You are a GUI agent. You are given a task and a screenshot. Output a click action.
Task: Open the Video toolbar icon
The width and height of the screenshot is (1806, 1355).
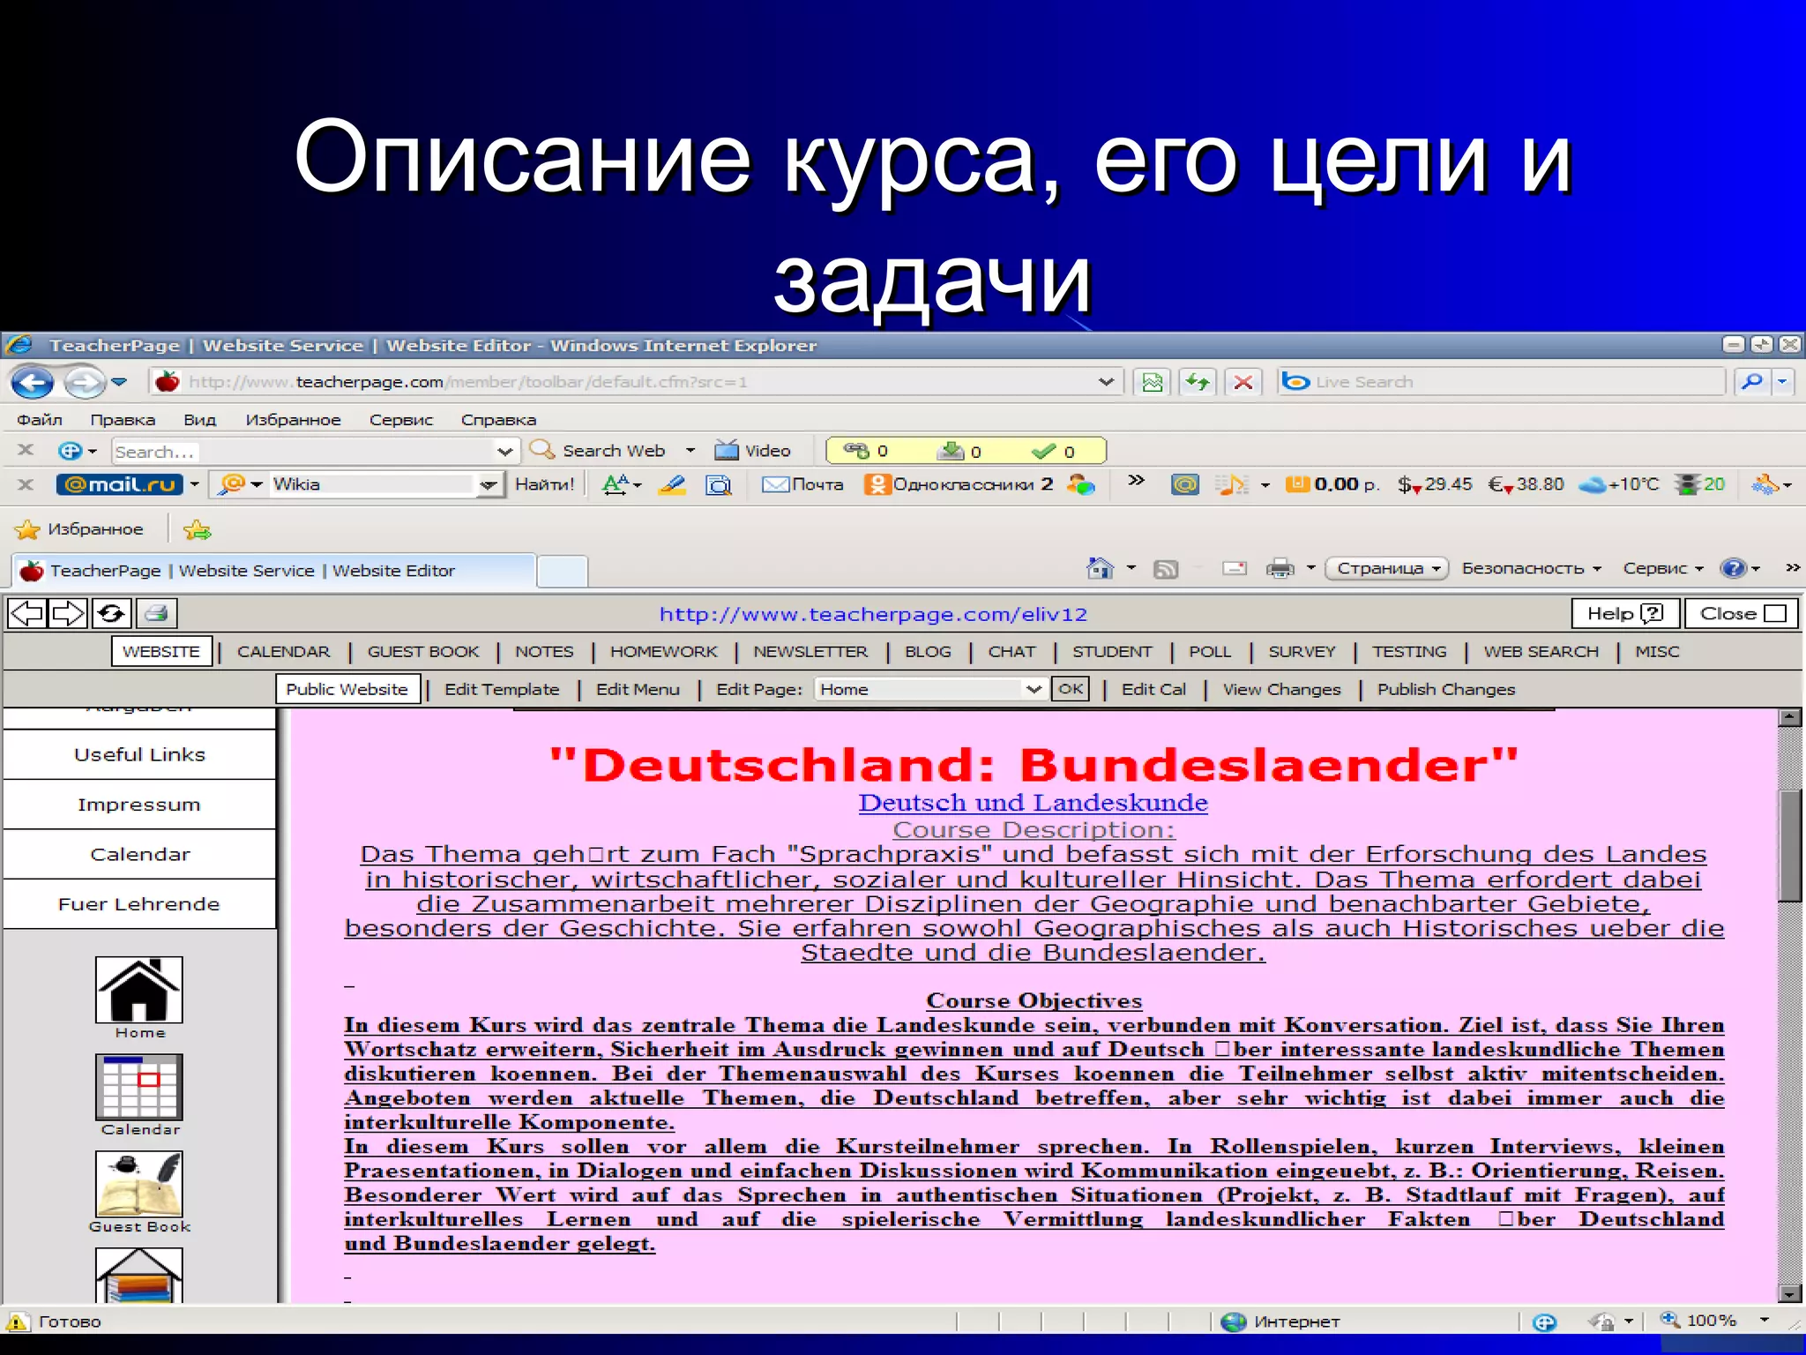[x=727, y=451]
